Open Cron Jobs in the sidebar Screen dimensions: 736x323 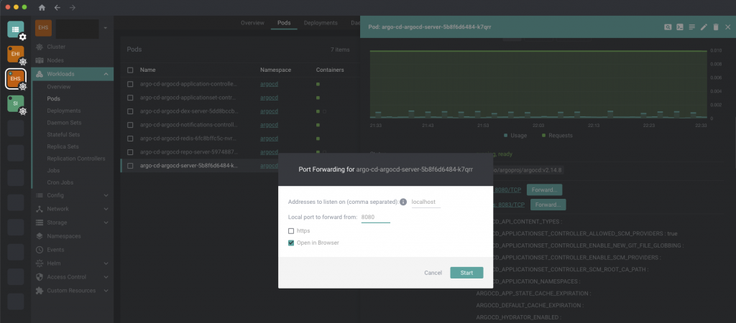pos(60,182)
